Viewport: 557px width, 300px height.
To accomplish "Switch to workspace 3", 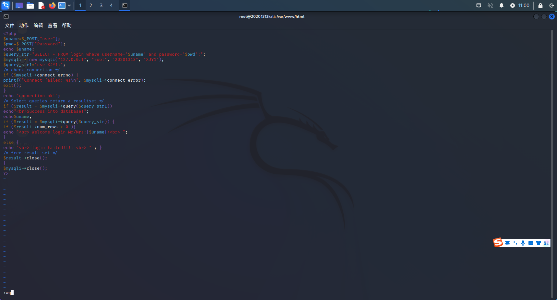I will pyautogui.click(x=101, y=6).
